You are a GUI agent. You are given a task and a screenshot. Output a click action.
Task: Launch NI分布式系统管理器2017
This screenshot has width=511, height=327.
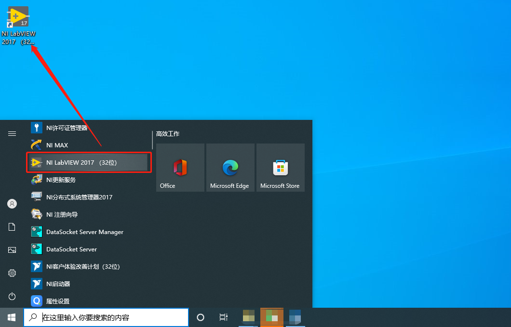coord(88,197)
